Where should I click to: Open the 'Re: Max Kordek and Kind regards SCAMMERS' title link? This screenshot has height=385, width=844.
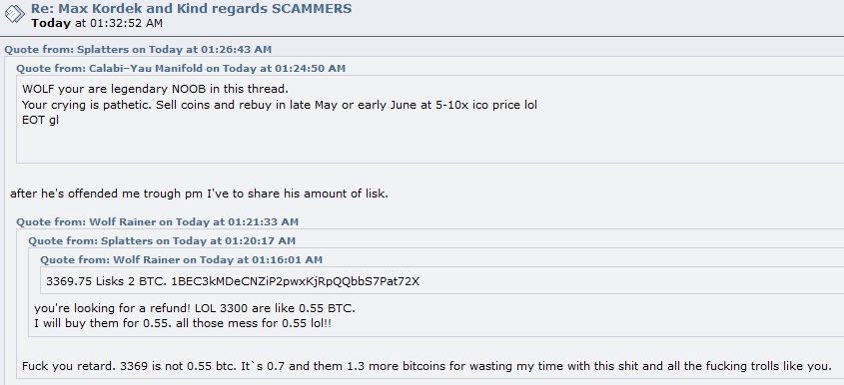[191, 9]
